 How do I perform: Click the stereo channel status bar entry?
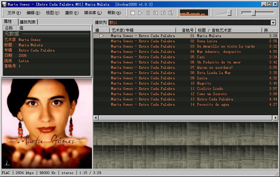(67, 173)
